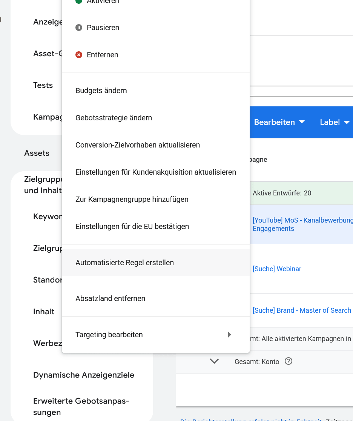Select Conversion-Zielvorhaben aktualisieren
353x421 pixels.
tap(138, 145)
